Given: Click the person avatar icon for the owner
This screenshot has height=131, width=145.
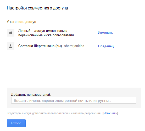Looking at the screenshot, I should [x=10, y=46].
